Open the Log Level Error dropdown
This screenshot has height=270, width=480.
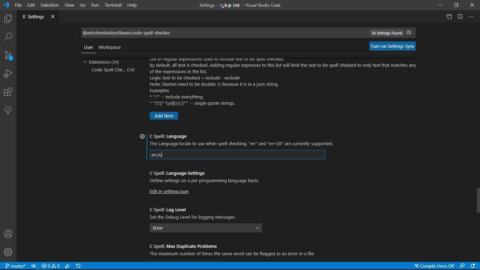[206, 228]
